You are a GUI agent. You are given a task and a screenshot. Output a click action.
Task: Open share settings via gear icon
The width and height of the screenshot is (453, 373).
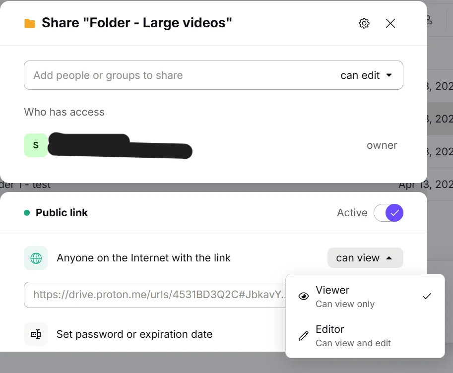(x=364, y=23)
